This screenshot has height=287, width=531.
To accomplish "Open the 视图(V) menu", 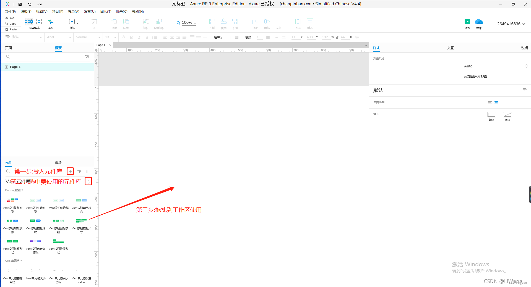I will (42, 12).
